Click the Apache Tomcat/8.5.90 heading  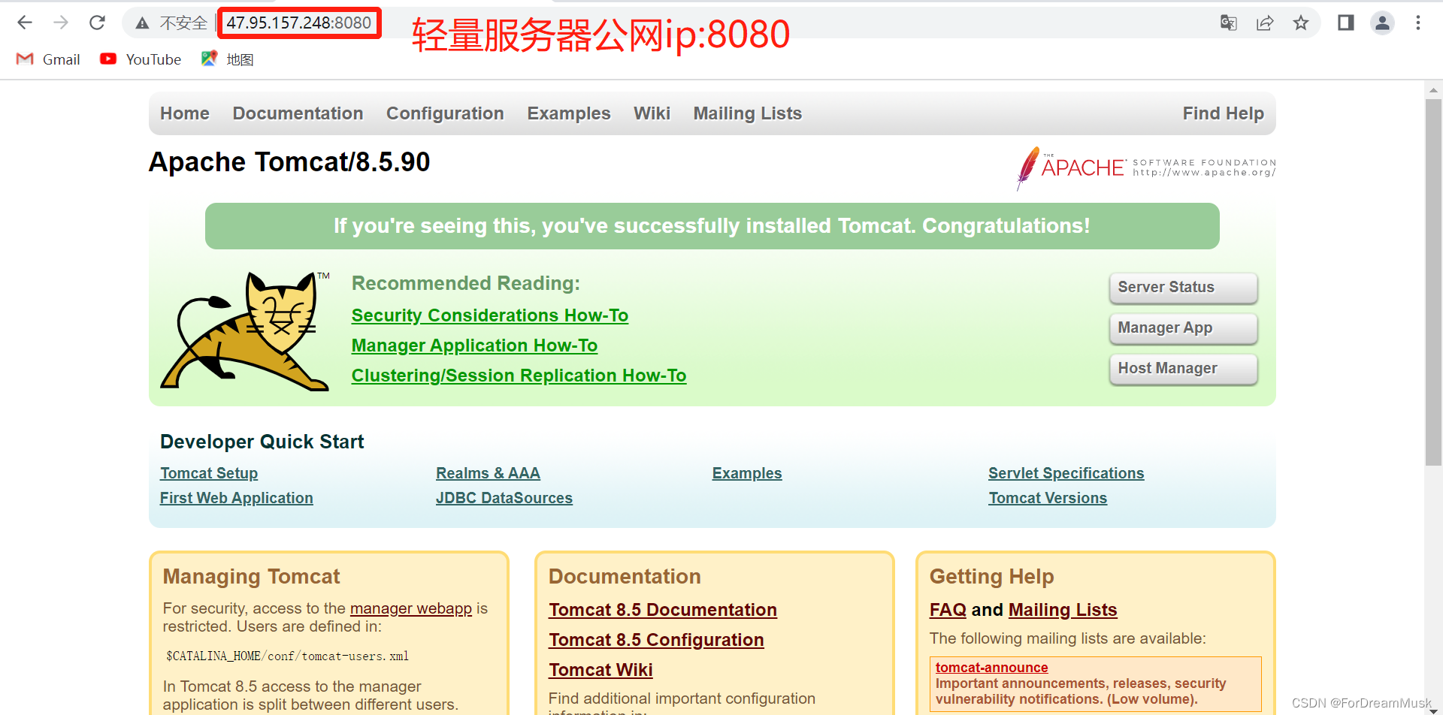tap(289, 162)
